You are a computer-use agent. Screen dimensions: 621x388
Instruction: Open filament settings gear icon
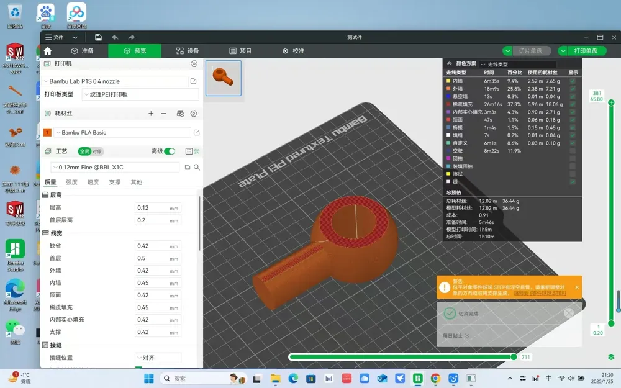(194, 114)
